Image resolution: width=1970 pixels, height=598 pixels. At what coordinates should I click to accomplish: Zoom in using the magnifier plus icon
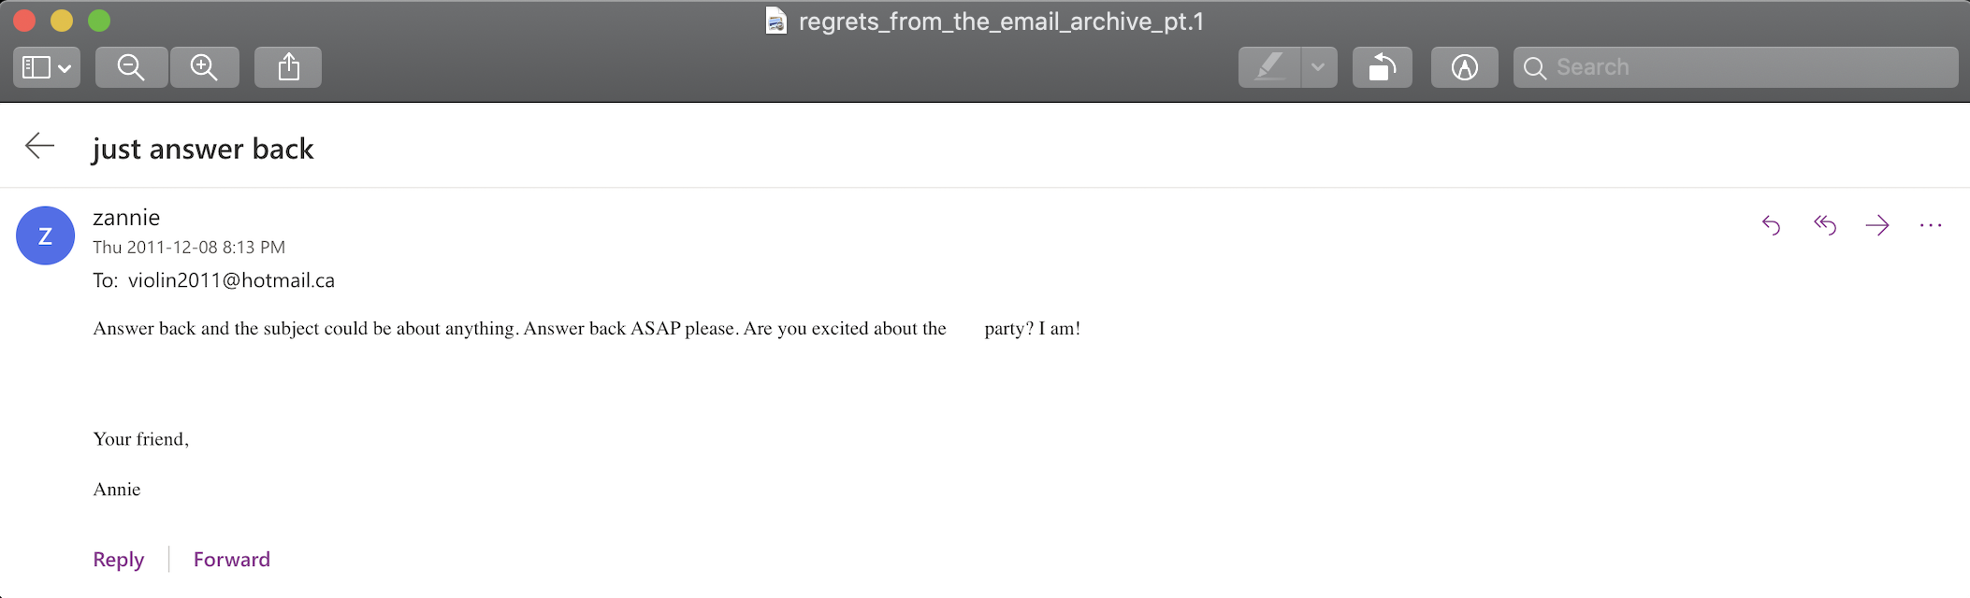click(204, 67)
